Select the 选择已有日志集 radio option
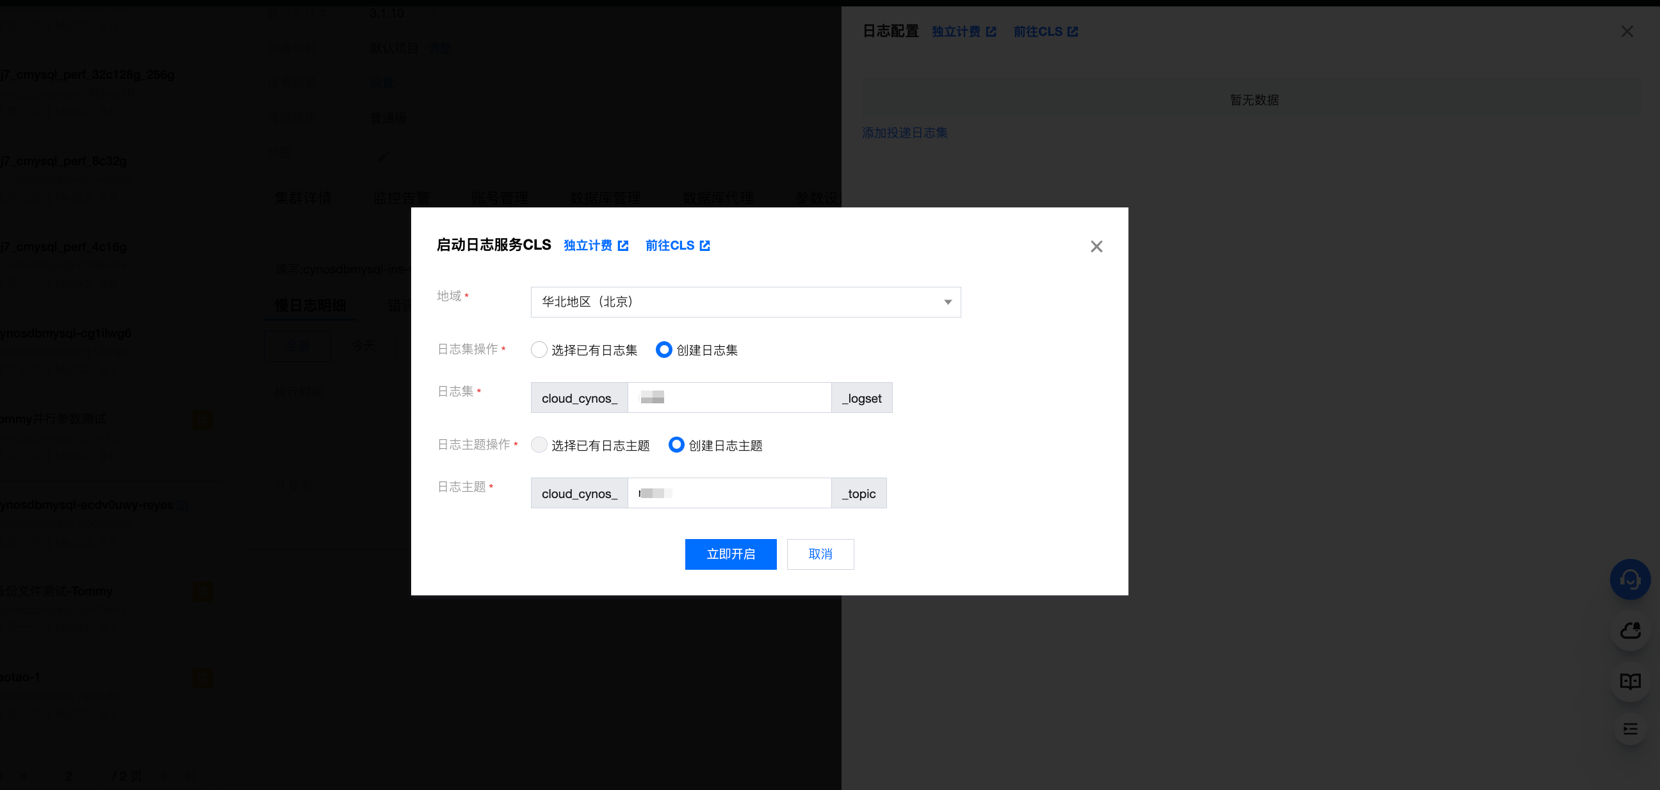 click(539, 350)
